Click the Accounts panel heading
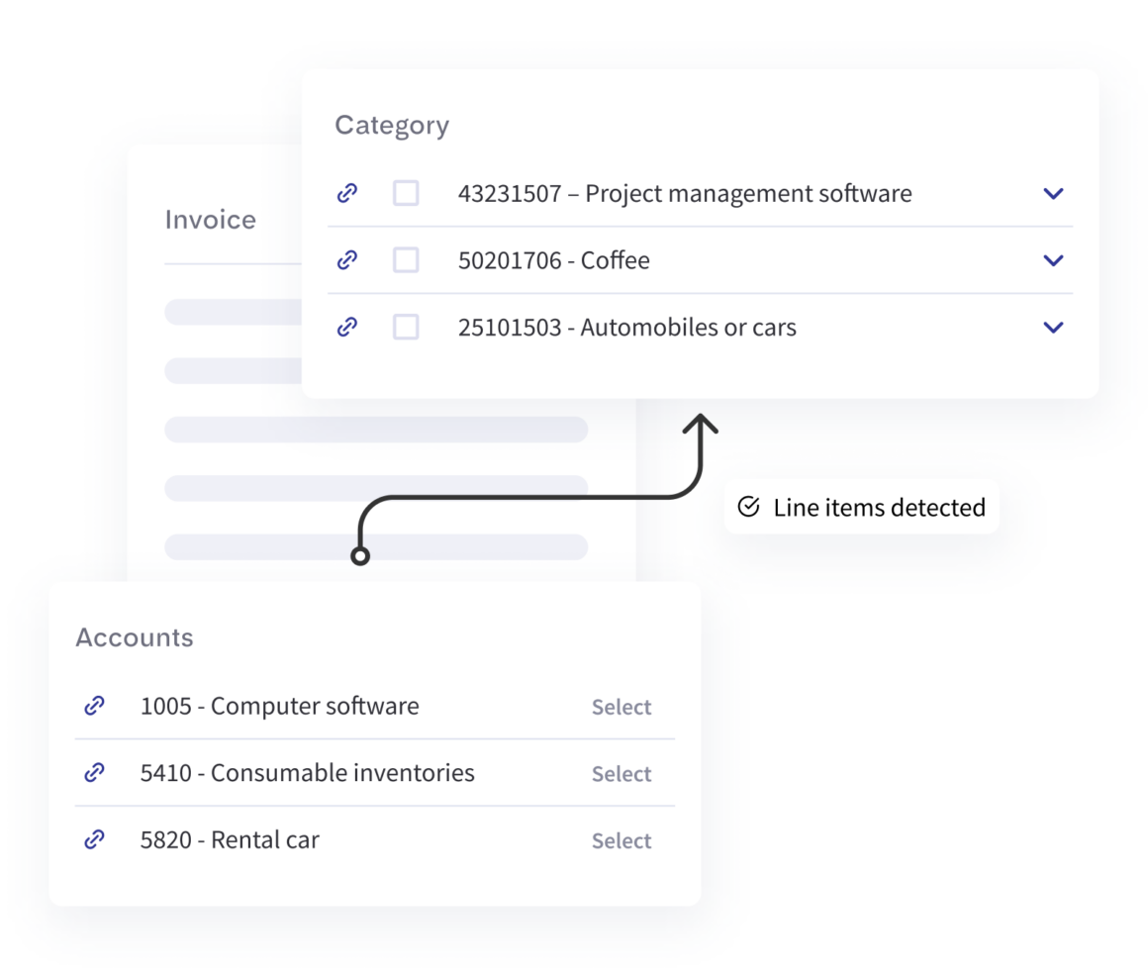 tap(135, 637)
